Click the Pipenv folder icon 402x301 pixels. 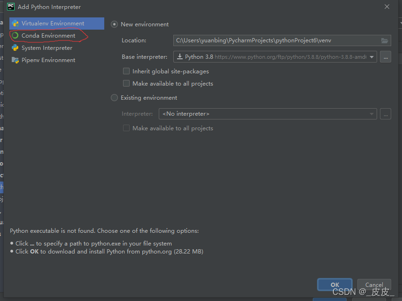(15, 60)
